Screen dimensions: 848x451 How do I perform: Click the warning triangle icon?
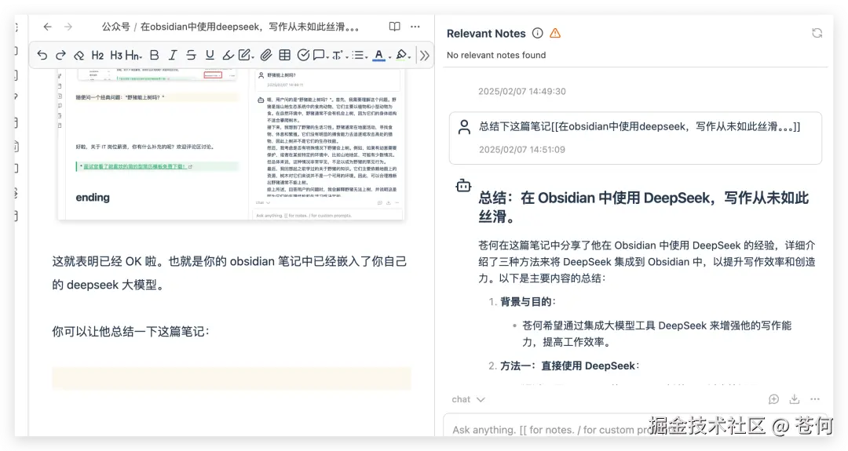click(555, 33)
